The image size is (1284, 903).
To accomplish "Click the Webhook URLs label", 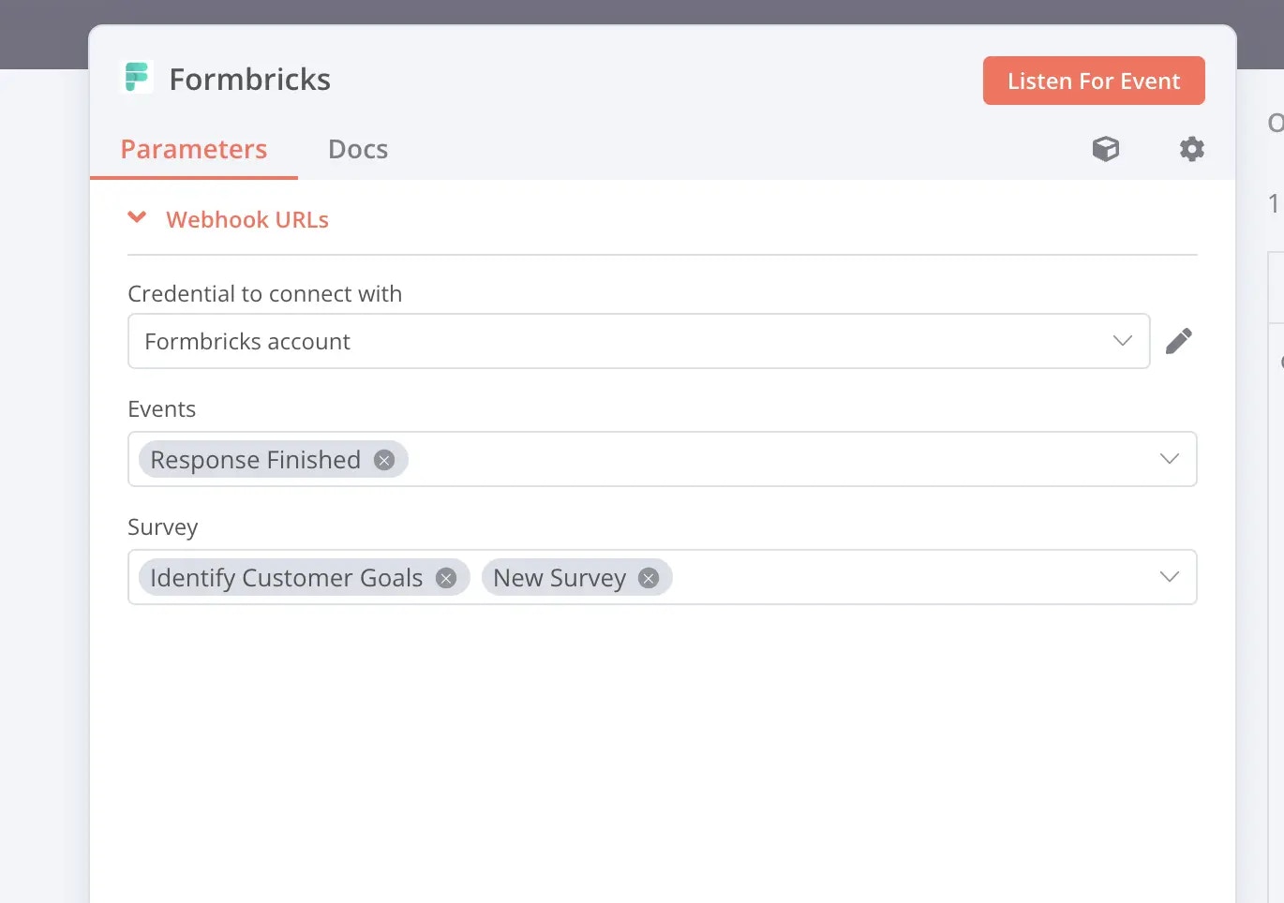I will (247, 220).
